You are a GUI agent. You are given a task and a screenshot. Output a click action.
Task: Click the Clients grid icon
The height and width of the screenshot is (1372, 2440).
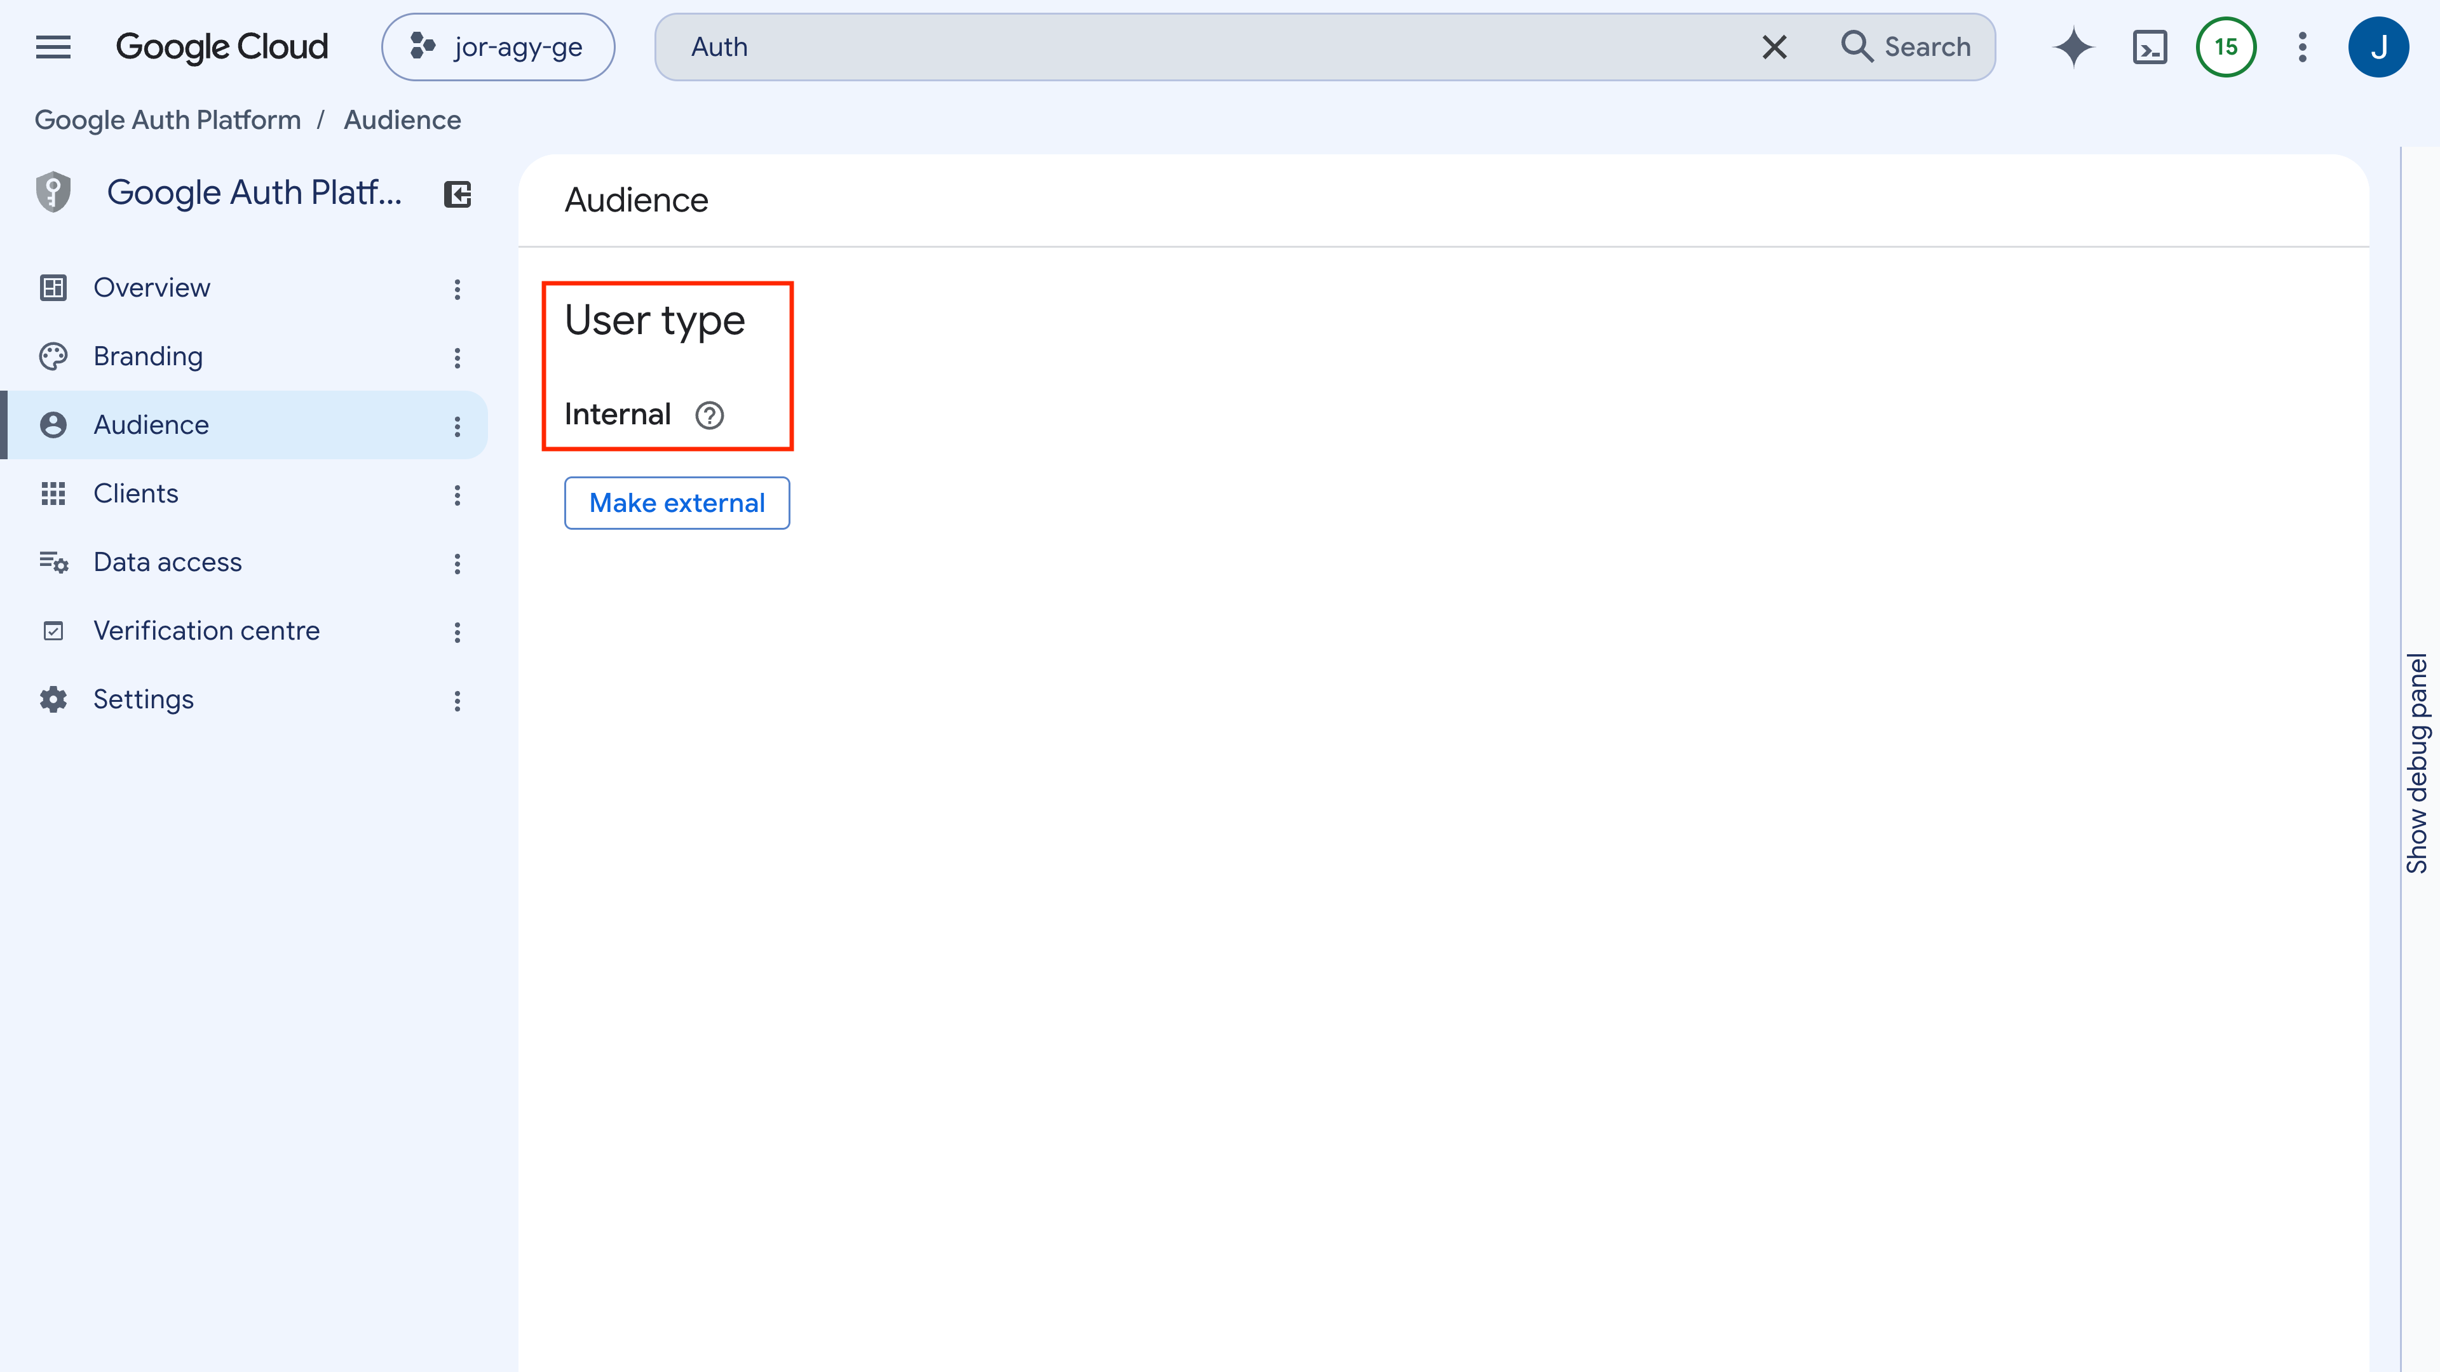[x=53, y=494]
